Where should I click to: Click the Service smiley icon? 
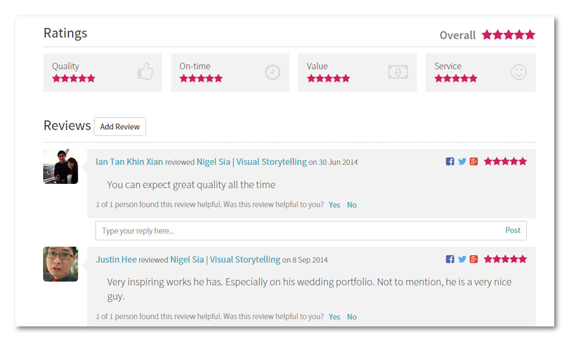(x=518, y=72)
